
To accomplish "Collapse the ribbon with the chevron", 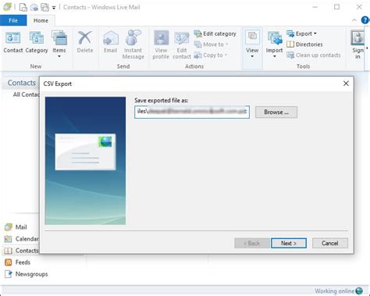I will point(354,20).
